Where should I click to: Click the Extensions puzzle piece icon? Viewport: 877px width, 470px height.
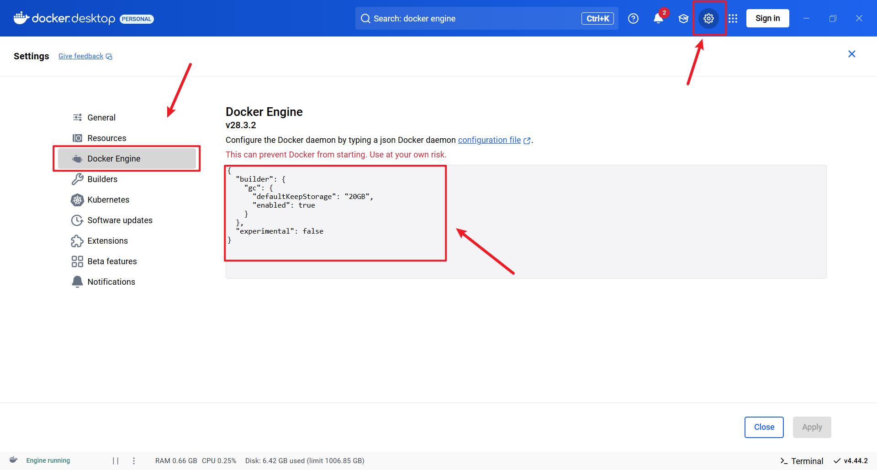77,240
